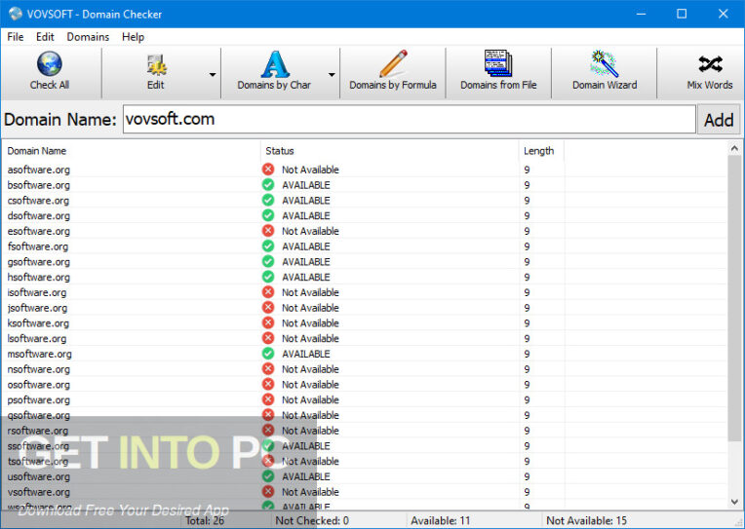Open the File menu
The width and height of the screenshot is (745, 529).
pyautogui.click(x=16, y=37)
